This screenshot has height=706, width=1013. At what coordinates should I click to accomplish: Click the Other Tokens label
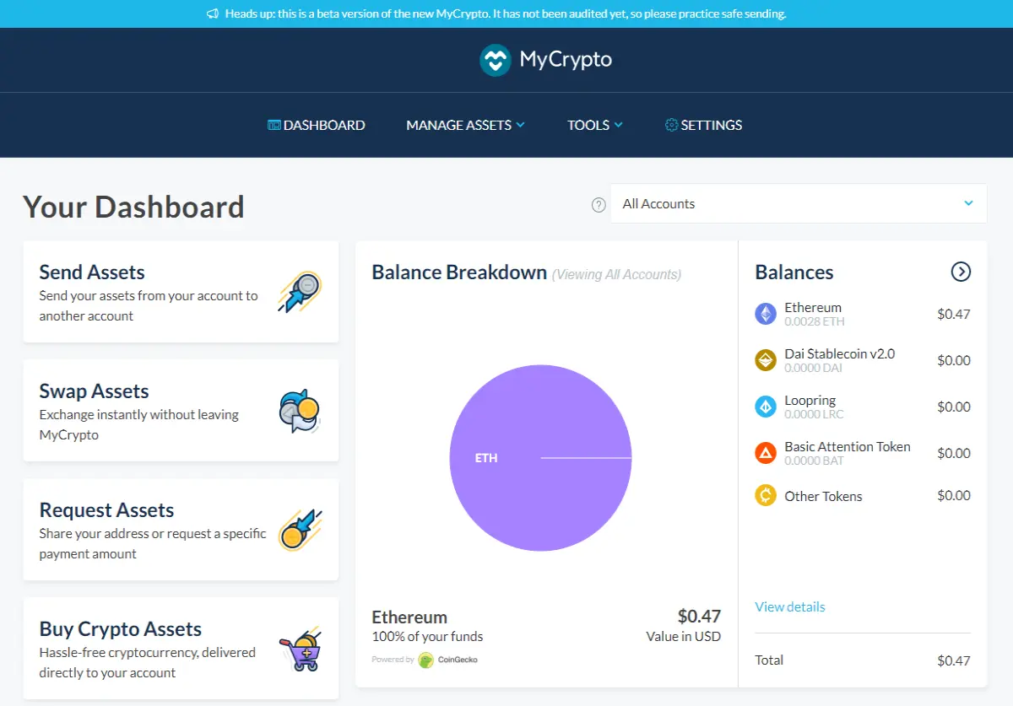click(823, 496)
